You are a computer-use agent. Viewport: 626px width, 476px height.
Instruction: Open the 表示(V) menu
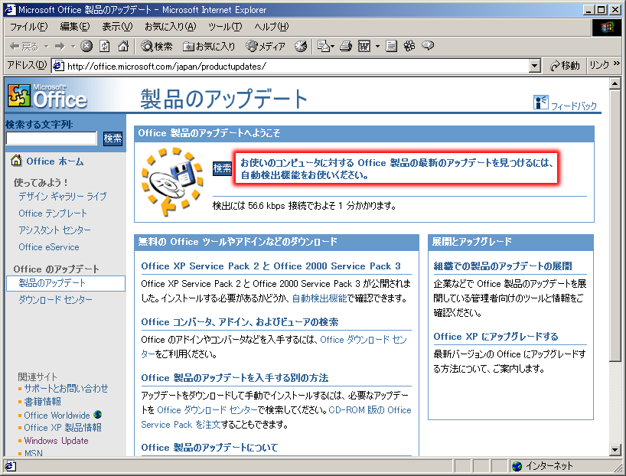click(x=117, y=27)
